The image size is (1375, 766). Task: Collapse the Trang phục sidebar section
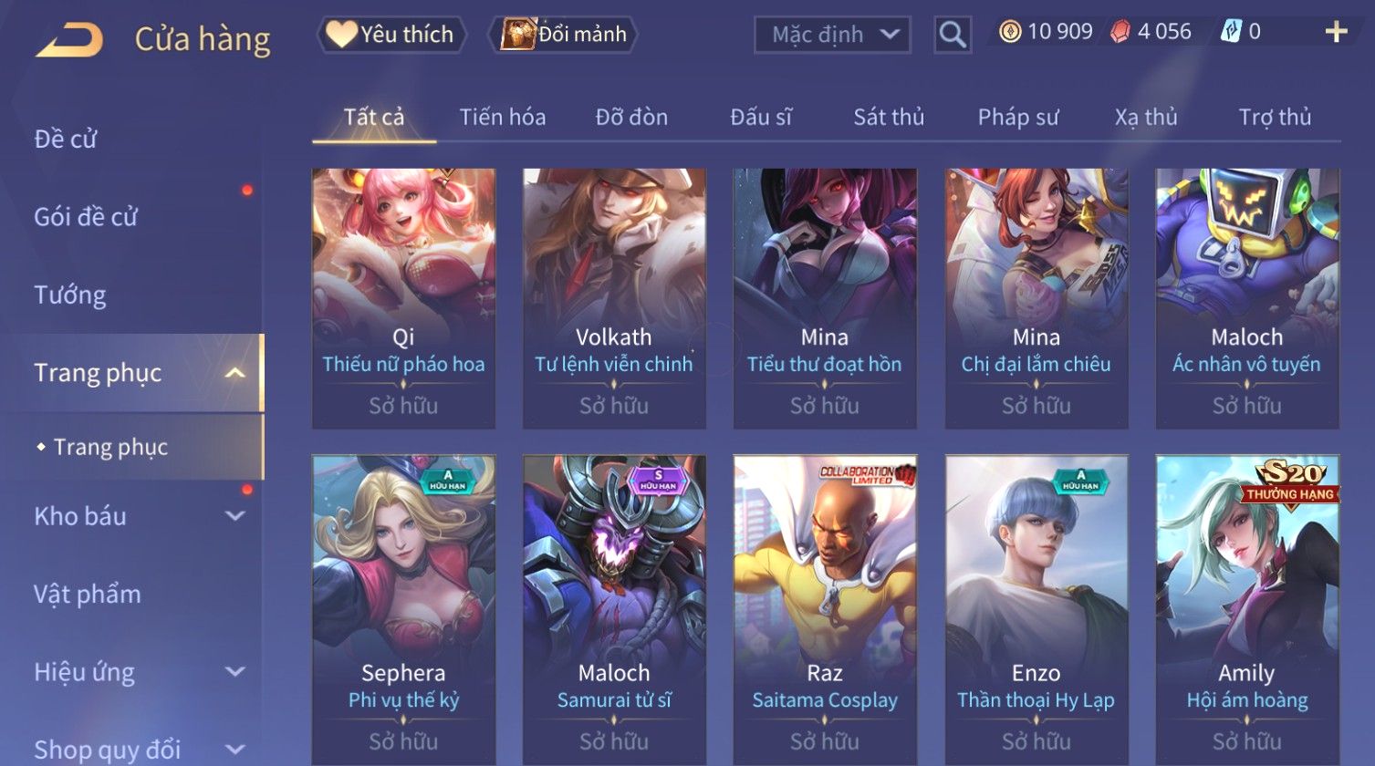click(234, 373)
